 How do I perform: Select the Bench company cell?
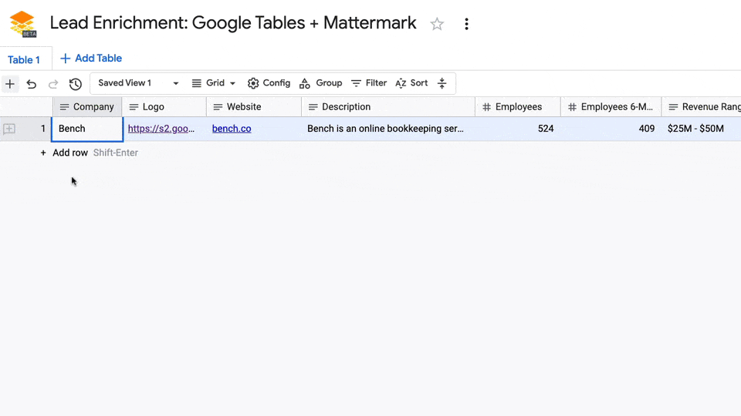(87, 129)
